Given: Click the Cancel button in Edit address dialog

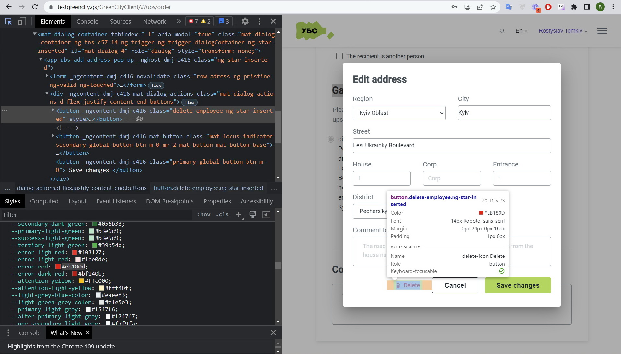Looking at the screenshot, I should (x=455, y=285).
